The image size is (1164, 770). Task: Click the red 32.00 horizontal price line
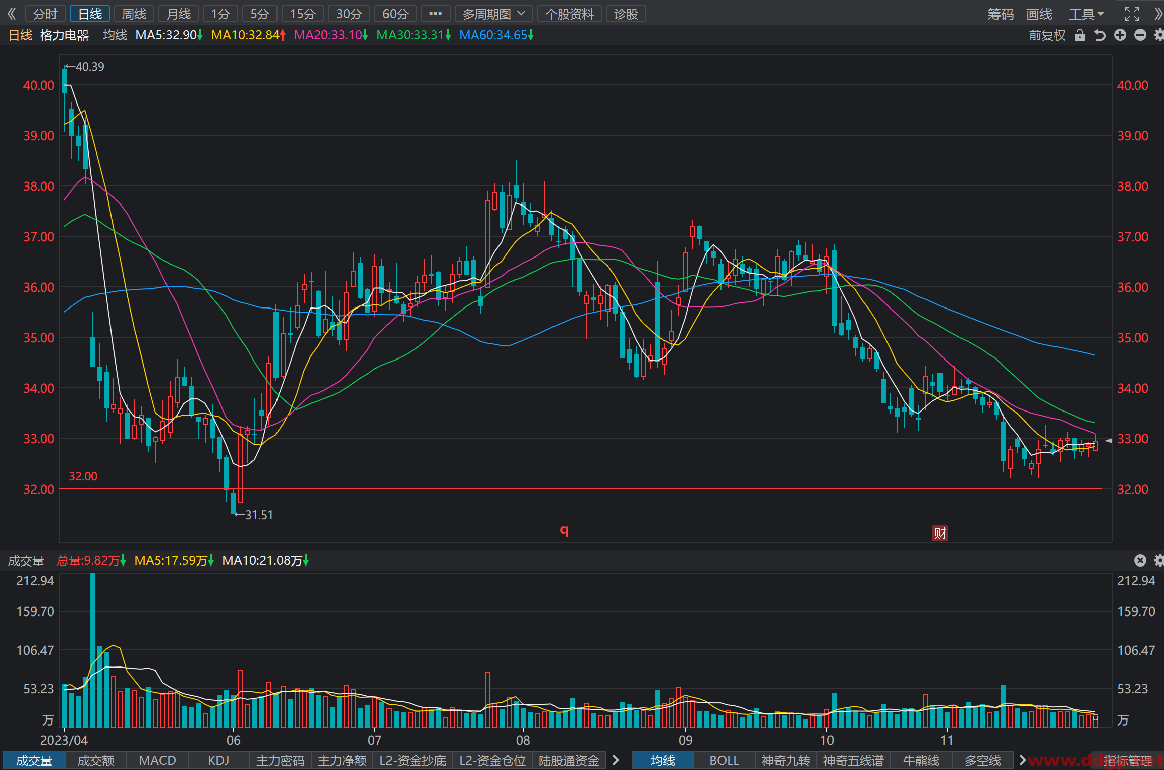(580, 489)
